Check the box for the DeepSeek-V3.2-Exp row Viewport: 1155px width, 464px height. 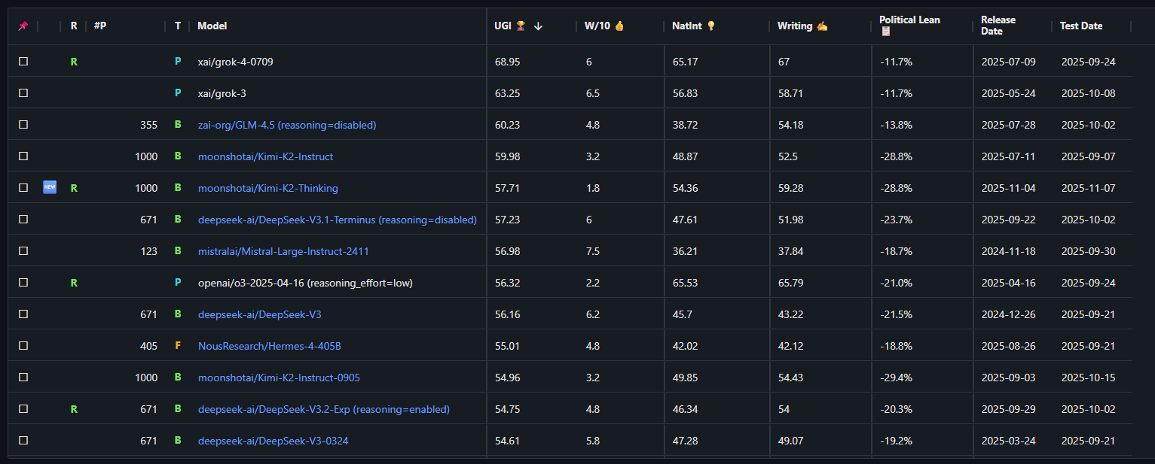[x=23, y=409]
